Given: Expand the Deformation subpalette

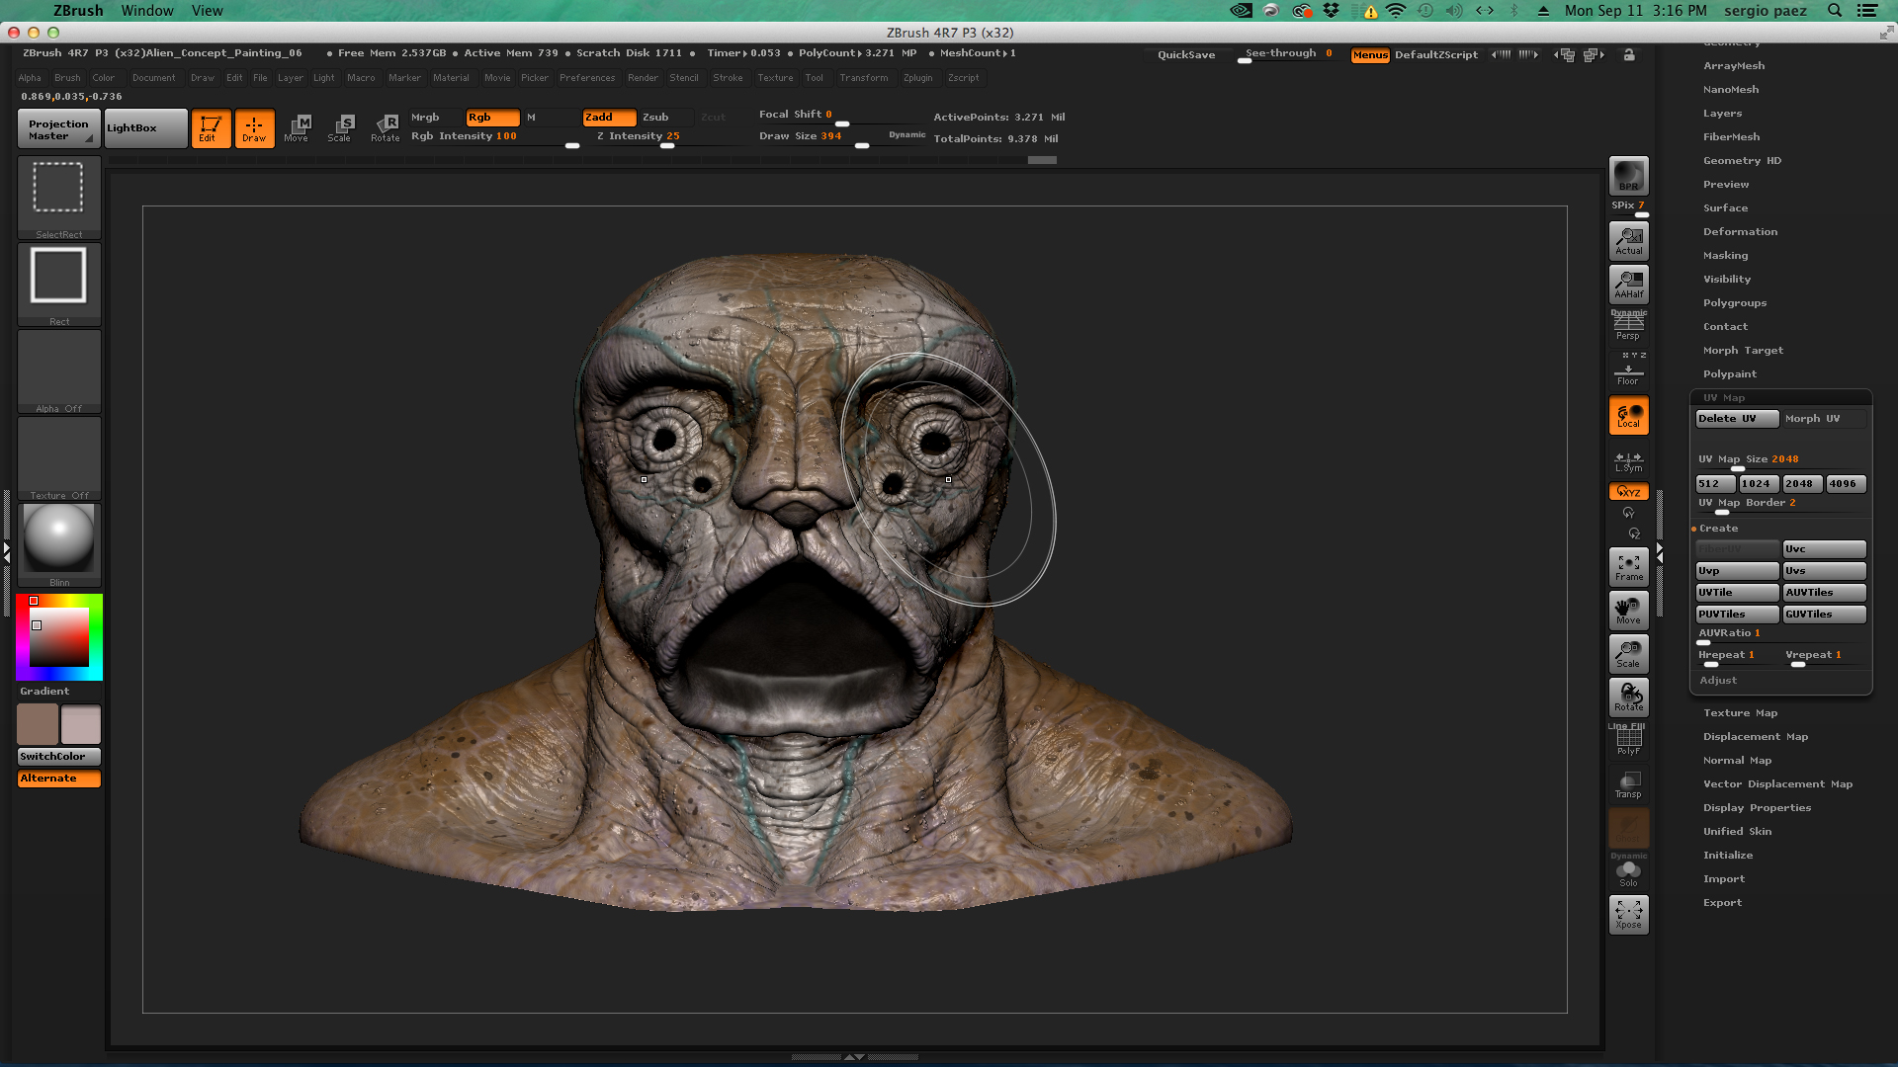Looking at the screenshot, I should coord(1740,232).
